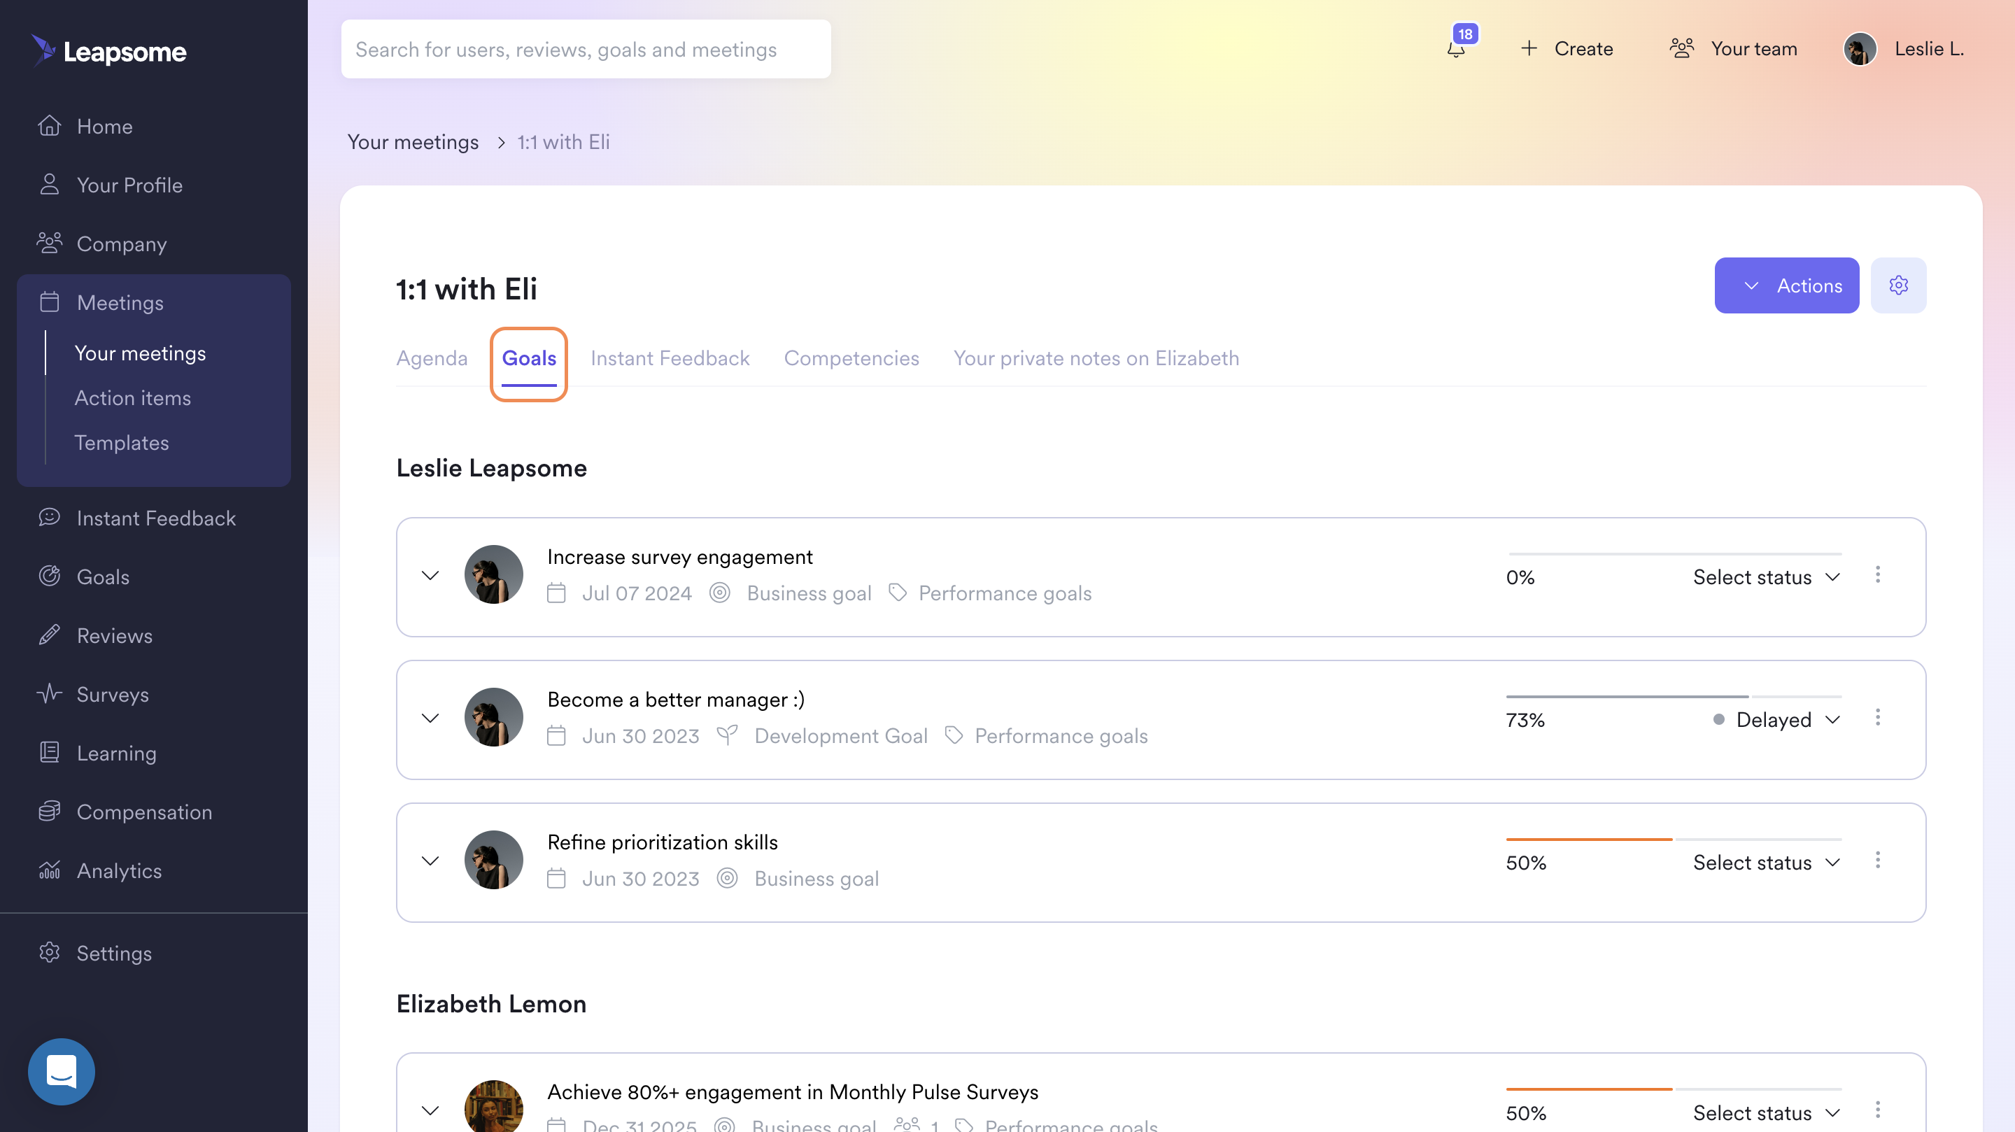2015x1132 pixels.
Task: Open more options for Become a better manager
Action: click(x=1877, y=717)
